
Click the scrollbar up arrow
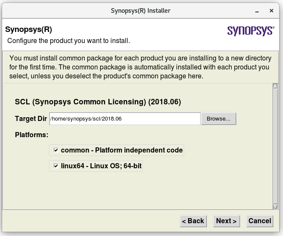275,86
